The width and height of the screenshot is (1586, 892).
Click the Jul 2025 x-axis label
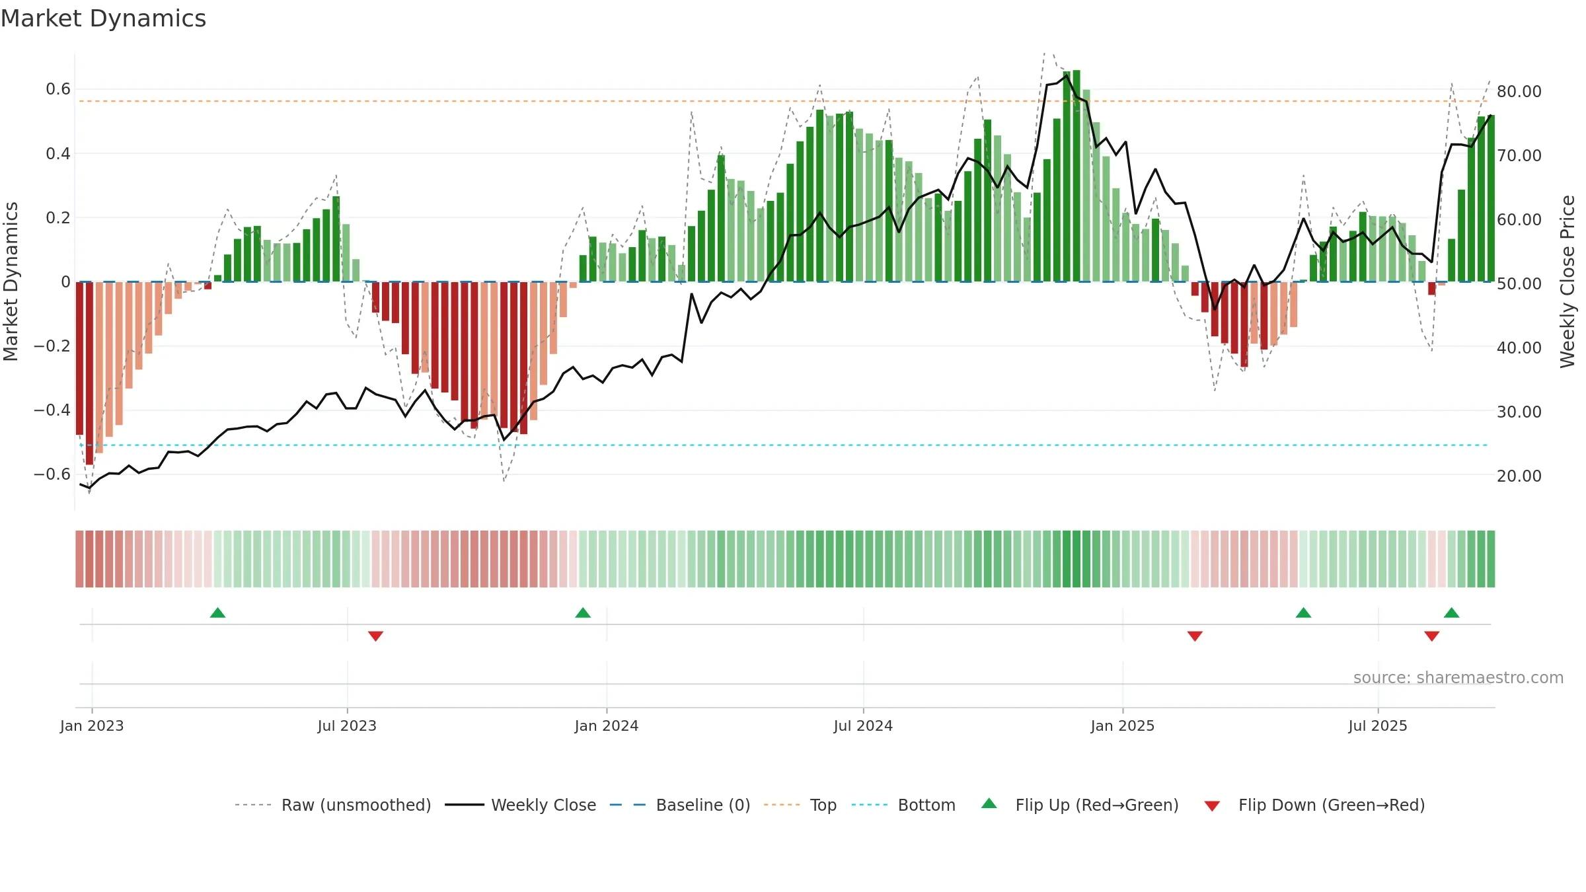point(1378,725)
